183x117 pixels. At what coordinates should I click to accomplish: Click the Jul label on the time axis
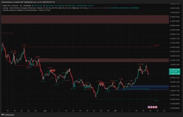click(115, 111)
